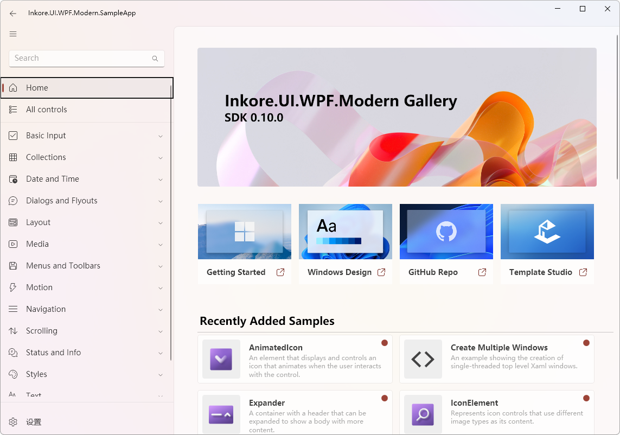Viewport: 620px width, 435px height.
Task: Click the navigation pane scrollbar
Action: coord(171,223)
